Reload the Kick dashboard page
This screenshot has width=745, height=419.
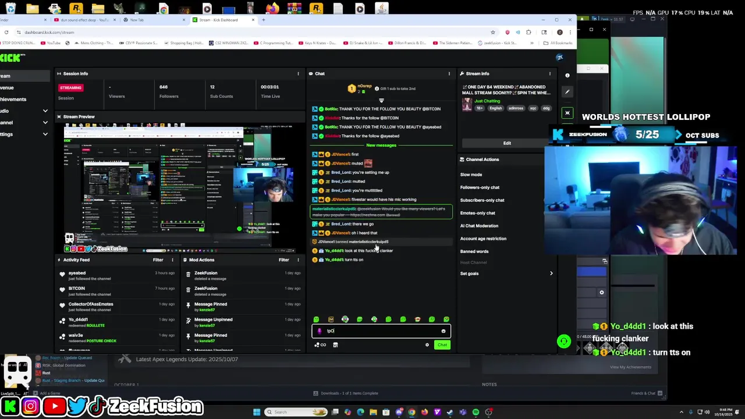(6, 32)
